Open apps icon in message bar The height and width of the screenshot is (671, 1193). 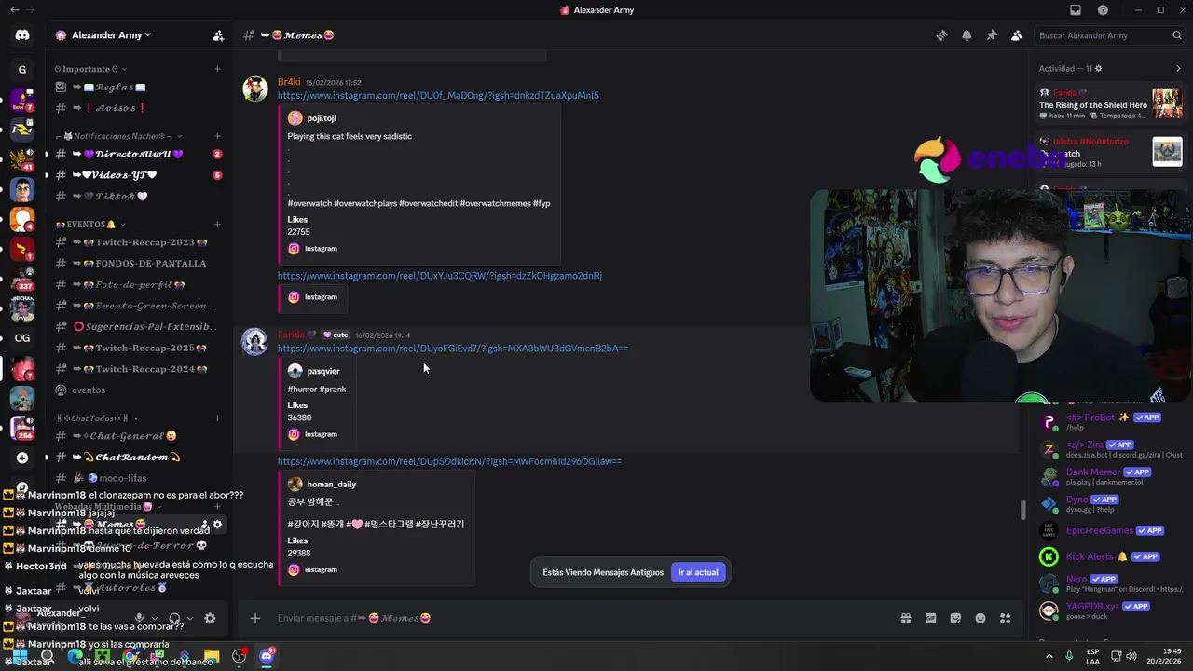tap(1005, 618)
